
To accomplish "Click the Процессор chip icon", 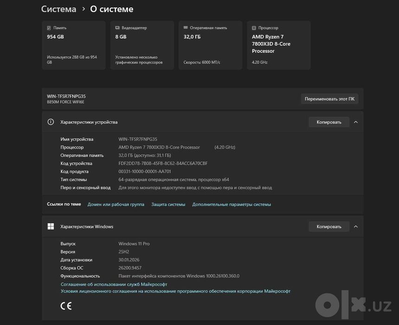I will [254, 28].
